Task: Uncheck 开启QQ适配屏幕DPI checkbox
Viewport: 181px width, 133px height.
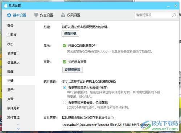Action: tap(65, 46)
